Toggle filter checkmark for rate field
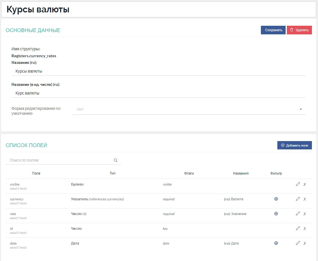 (x=276, y=214)
